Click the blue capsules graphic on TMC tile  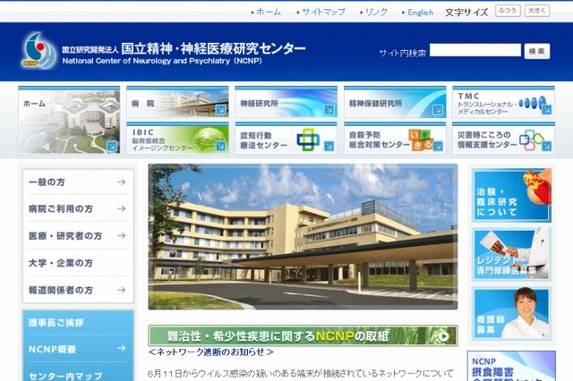coord(533,103)
